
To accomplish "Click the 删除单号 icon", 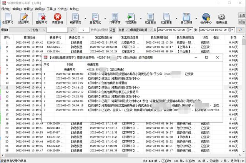I will [x=42, y=17].
